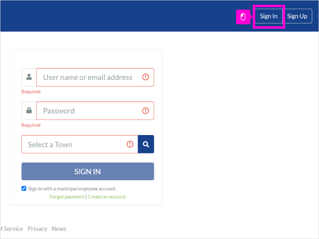Open the News footer link

click(x=59, y=229)
